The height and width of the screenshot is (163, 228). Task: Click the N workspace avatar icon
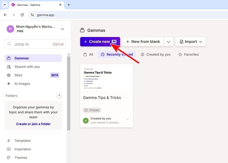[10, 29]
